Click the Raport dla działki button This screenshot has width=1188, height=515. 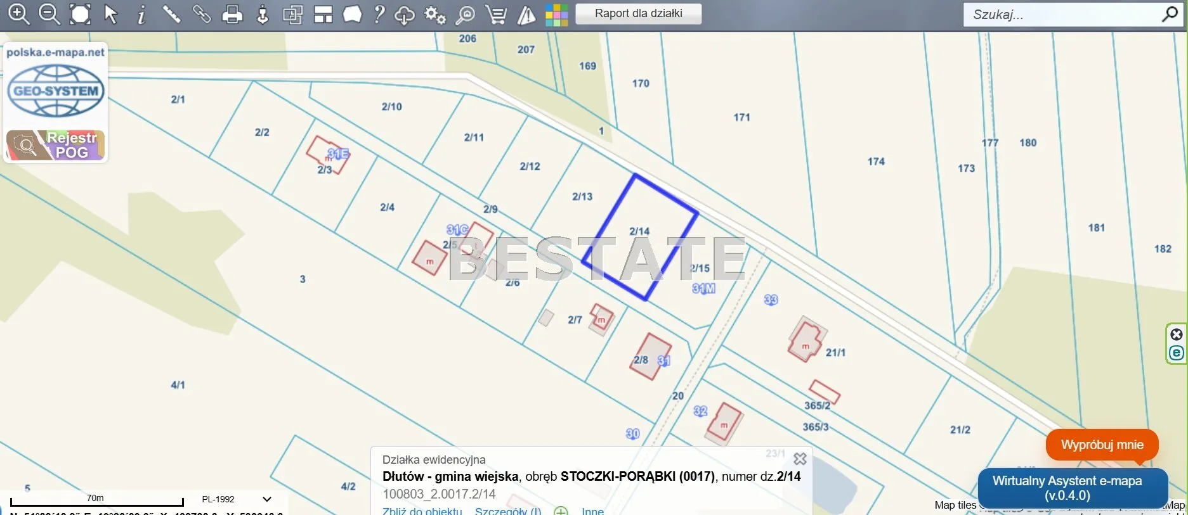point(639,13)
